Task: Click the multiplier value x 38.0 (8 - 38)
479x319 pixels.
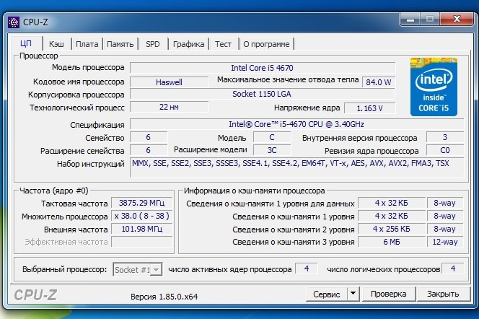Action: pyautogui.click(x=141, y=216)
